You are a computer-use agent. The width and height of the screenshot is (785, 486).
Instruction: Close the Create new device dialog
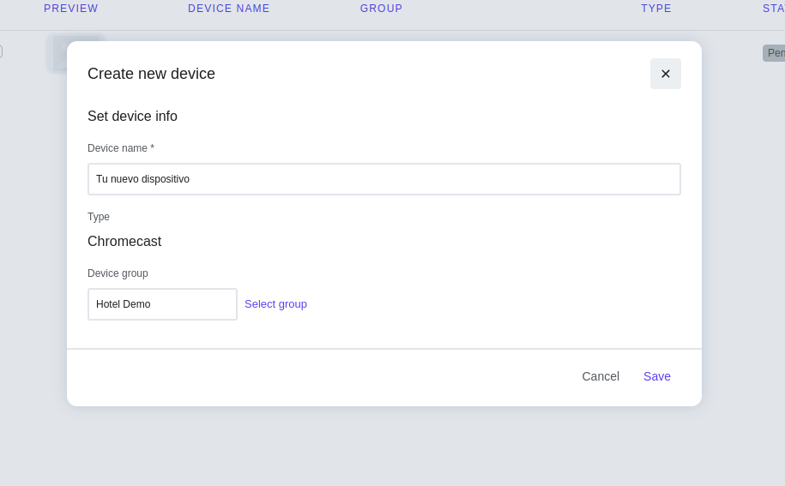[665, 74]
